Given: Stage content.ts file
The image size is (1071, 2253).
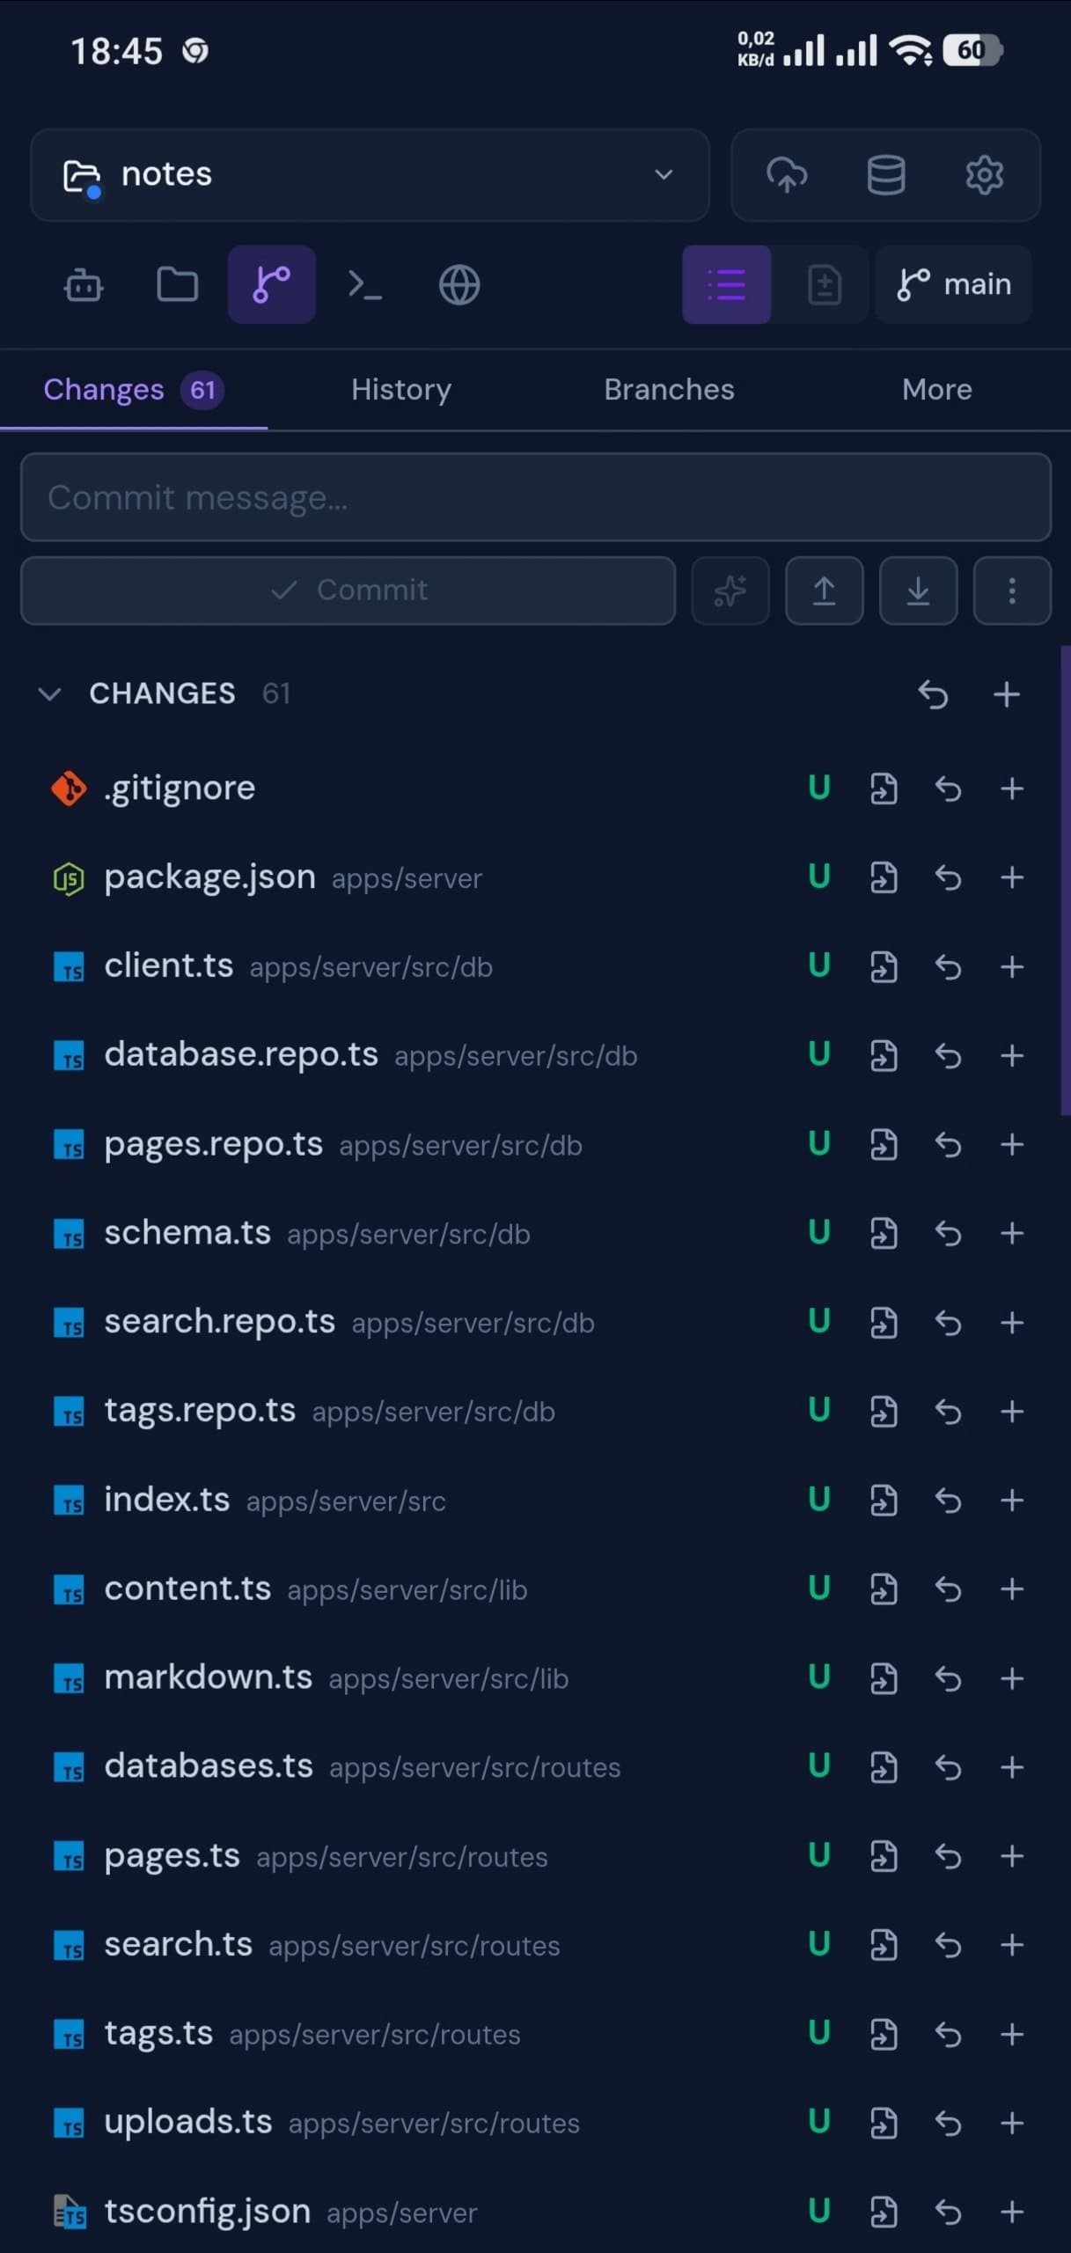Looking at the screenshot, I should [1012, 1589].
